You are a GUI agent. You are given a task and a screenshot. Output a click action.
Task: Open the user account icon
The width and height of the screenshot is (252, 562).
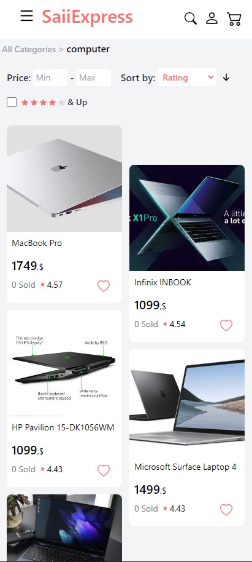212,18
